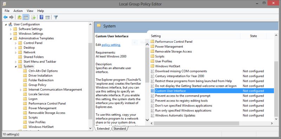Click the policy icon for Custom User Interface
The height and width of the screenshot is (139, 281).
click(152, 91)
